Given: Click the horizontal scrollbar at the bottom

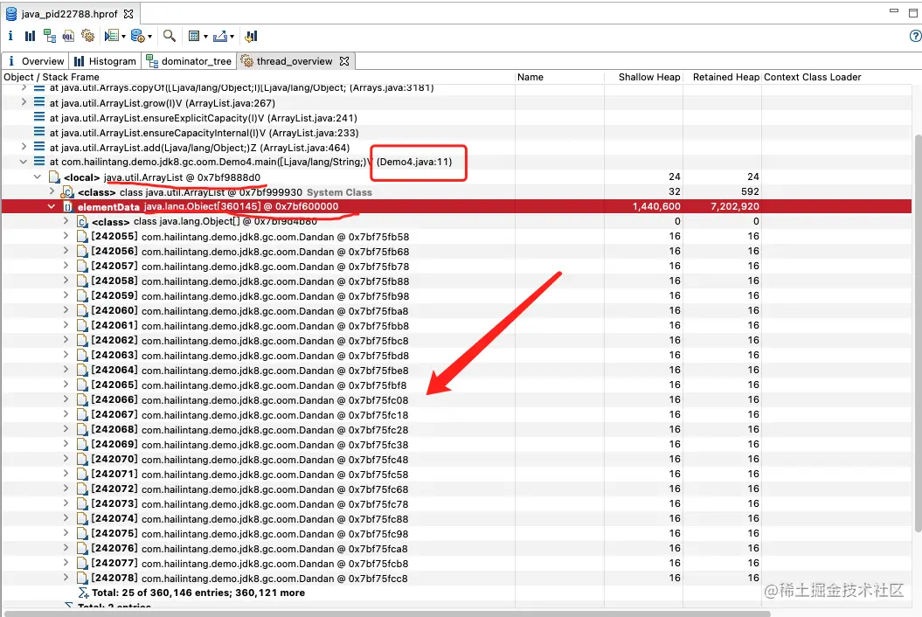Looking at the screenshot, I should (x=386, y=614).
